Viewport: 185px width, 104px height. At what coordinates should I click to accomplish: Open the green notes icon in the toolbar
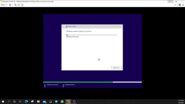[x=180, y=5]
